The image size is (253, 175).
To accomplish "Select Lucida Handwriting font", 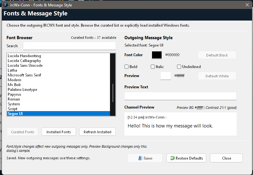I will click(x=58, y=56).
